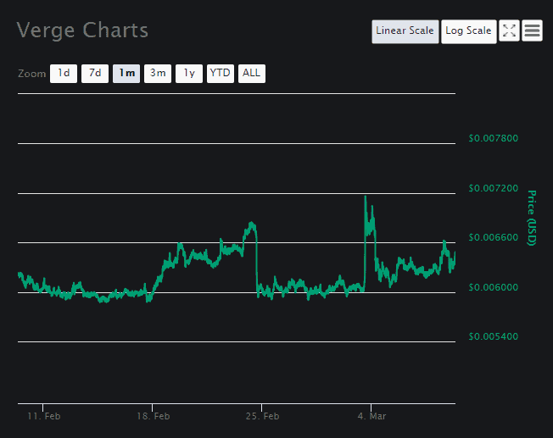Set zoom to 1d
The height and width of the screenshot is (438, 553).
point(64,74)
